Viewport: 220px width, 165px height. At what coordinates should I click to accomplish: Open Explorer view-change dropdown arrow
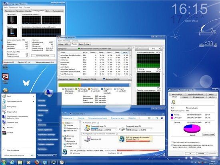(x=152, y=118)
